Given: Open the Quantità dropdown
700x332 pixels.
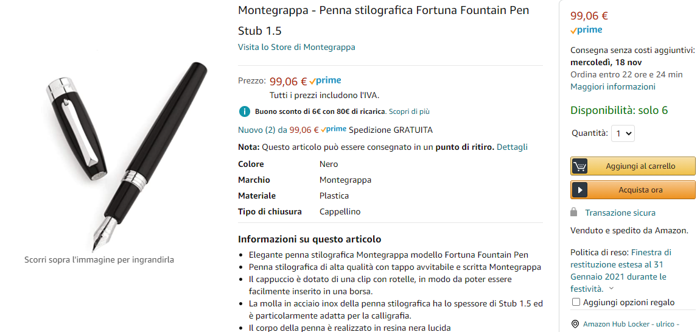Looking at the screenshot, I should point(623,133).
